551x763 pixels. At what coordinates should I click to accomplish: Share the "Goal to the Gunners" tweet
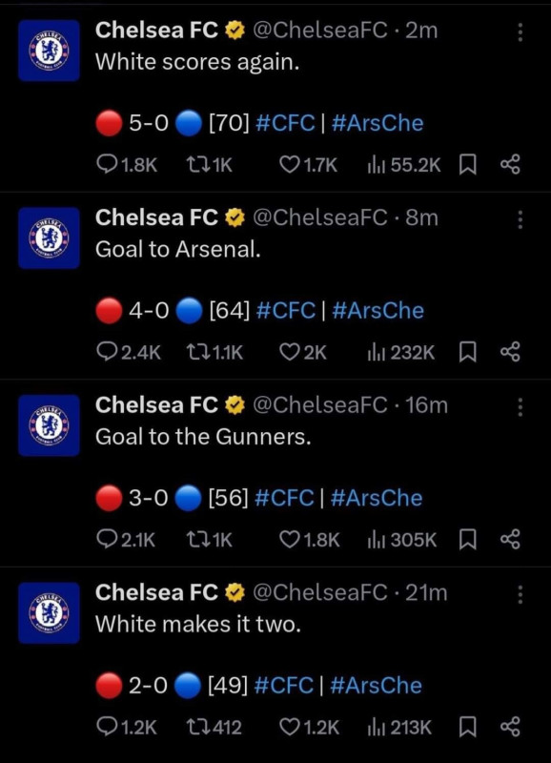tap(510, 540)
